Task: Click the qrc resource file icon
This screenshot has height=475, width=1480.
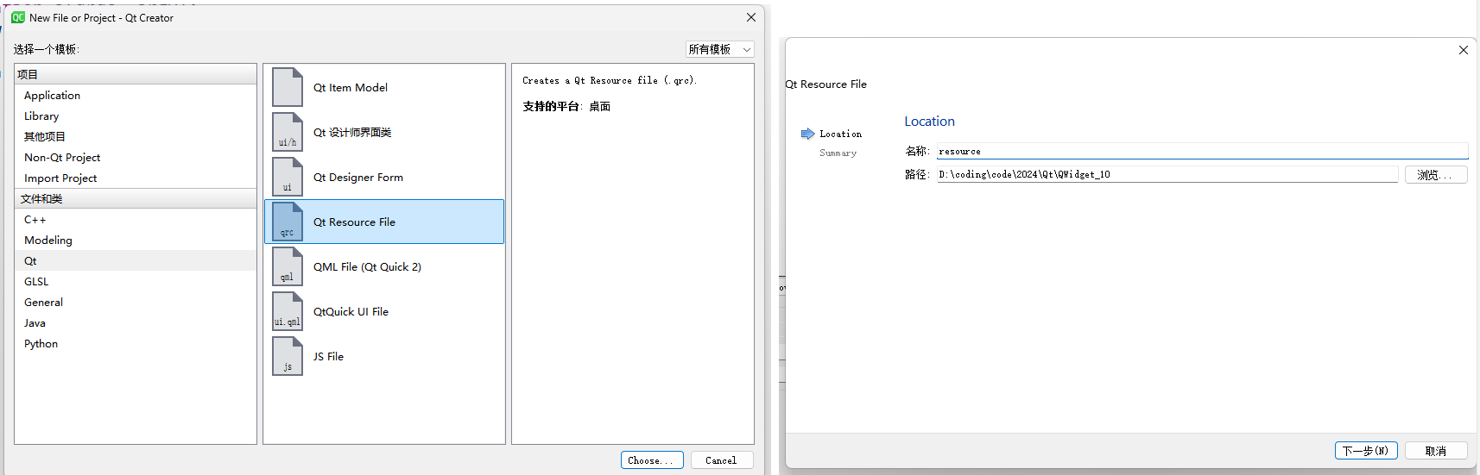Action: [288, 222]
